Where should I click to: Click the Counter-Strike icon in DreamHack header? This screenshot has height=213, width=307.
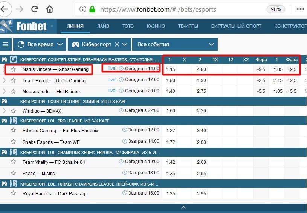(x=13, y=60)
